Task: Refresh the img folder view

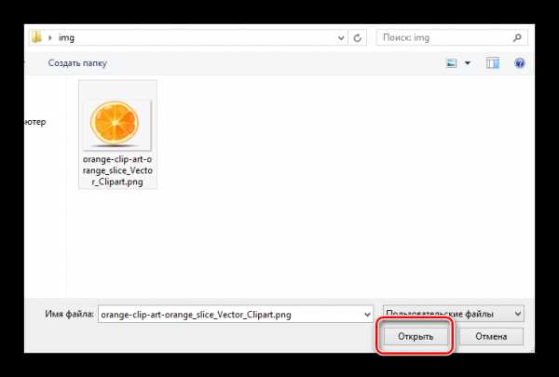Action: click(357, 37)
